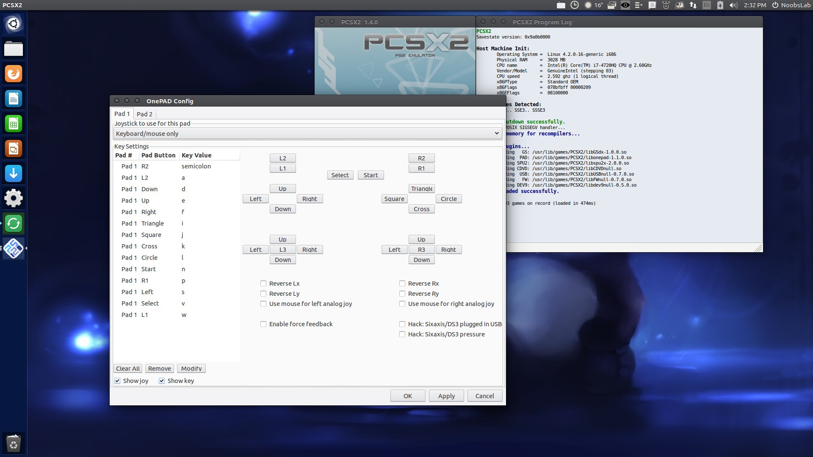The image size is (813, 457).
Task: Open the clock indicator in the top panel
Action: [575, 5]
